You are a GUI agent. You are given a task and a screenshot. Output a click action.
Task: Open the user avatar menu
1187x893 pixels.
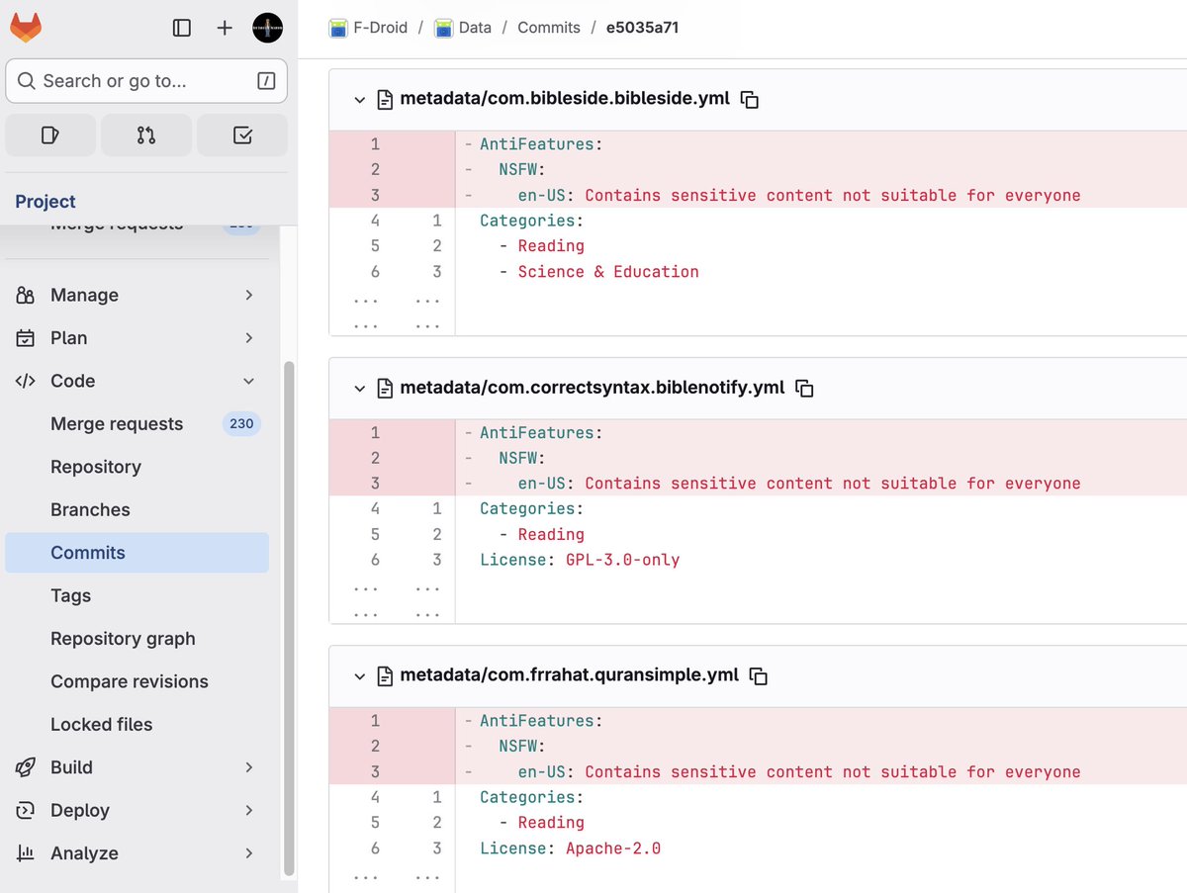point(268,28)
